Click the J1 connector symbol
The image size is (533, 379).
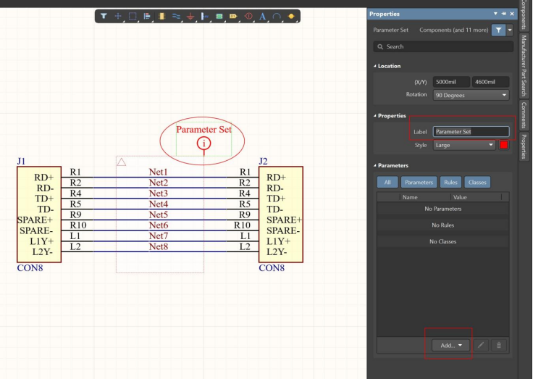tap(39, 215)
